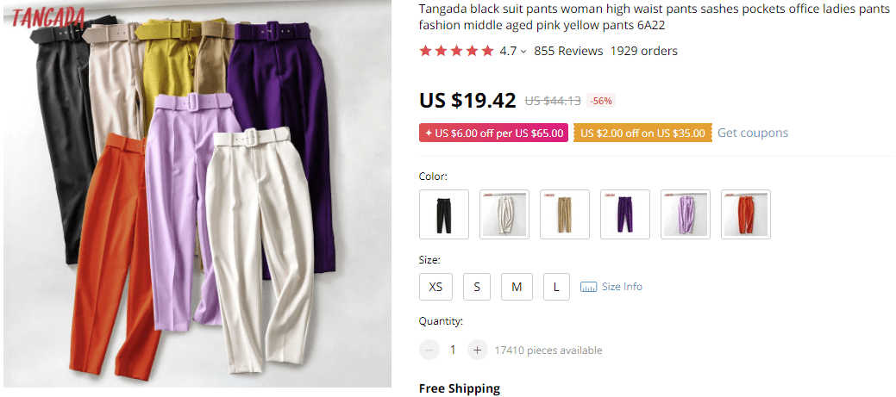Image resolution: width=896 pixels, height=397 pixels.
Task: Choose the khaki pants color swatch
Action: 565,214
